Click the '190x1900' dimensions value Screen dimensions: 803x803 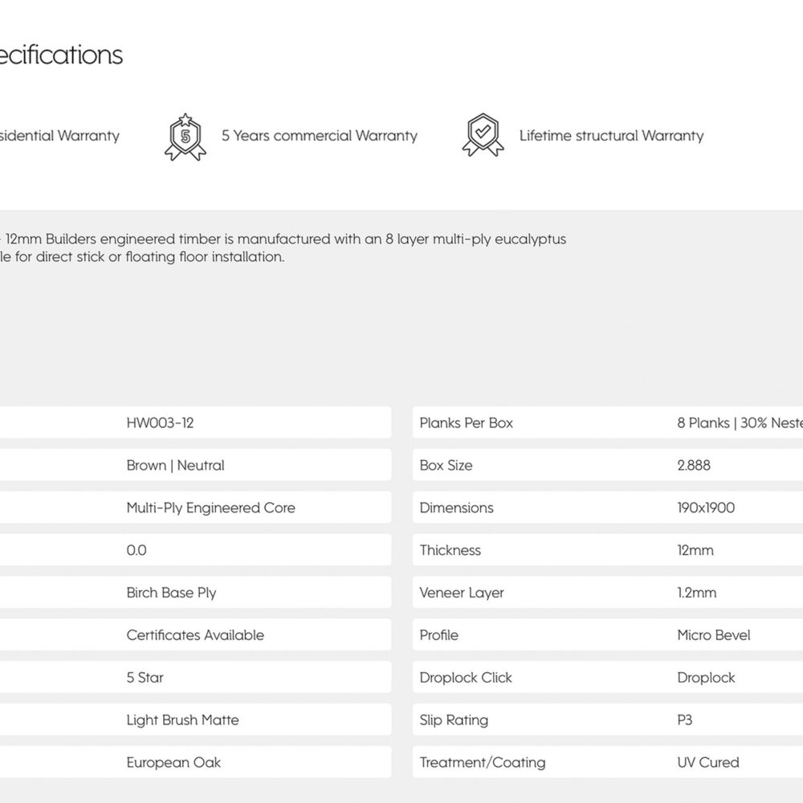coord(706,508)
